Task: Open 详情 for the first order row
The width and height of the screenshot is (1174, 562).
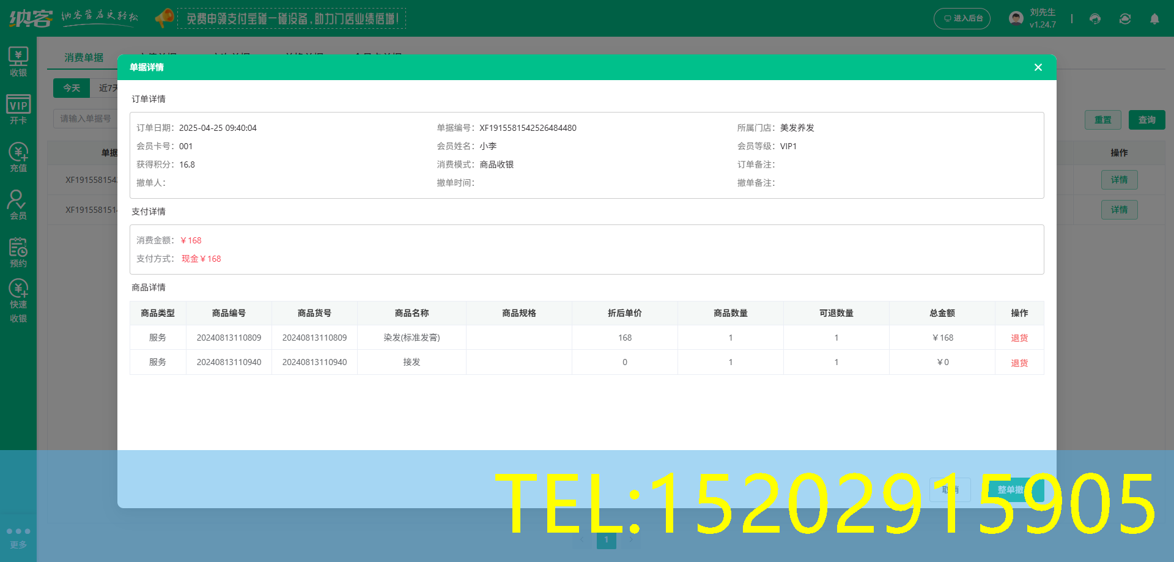Action: 1120,180
